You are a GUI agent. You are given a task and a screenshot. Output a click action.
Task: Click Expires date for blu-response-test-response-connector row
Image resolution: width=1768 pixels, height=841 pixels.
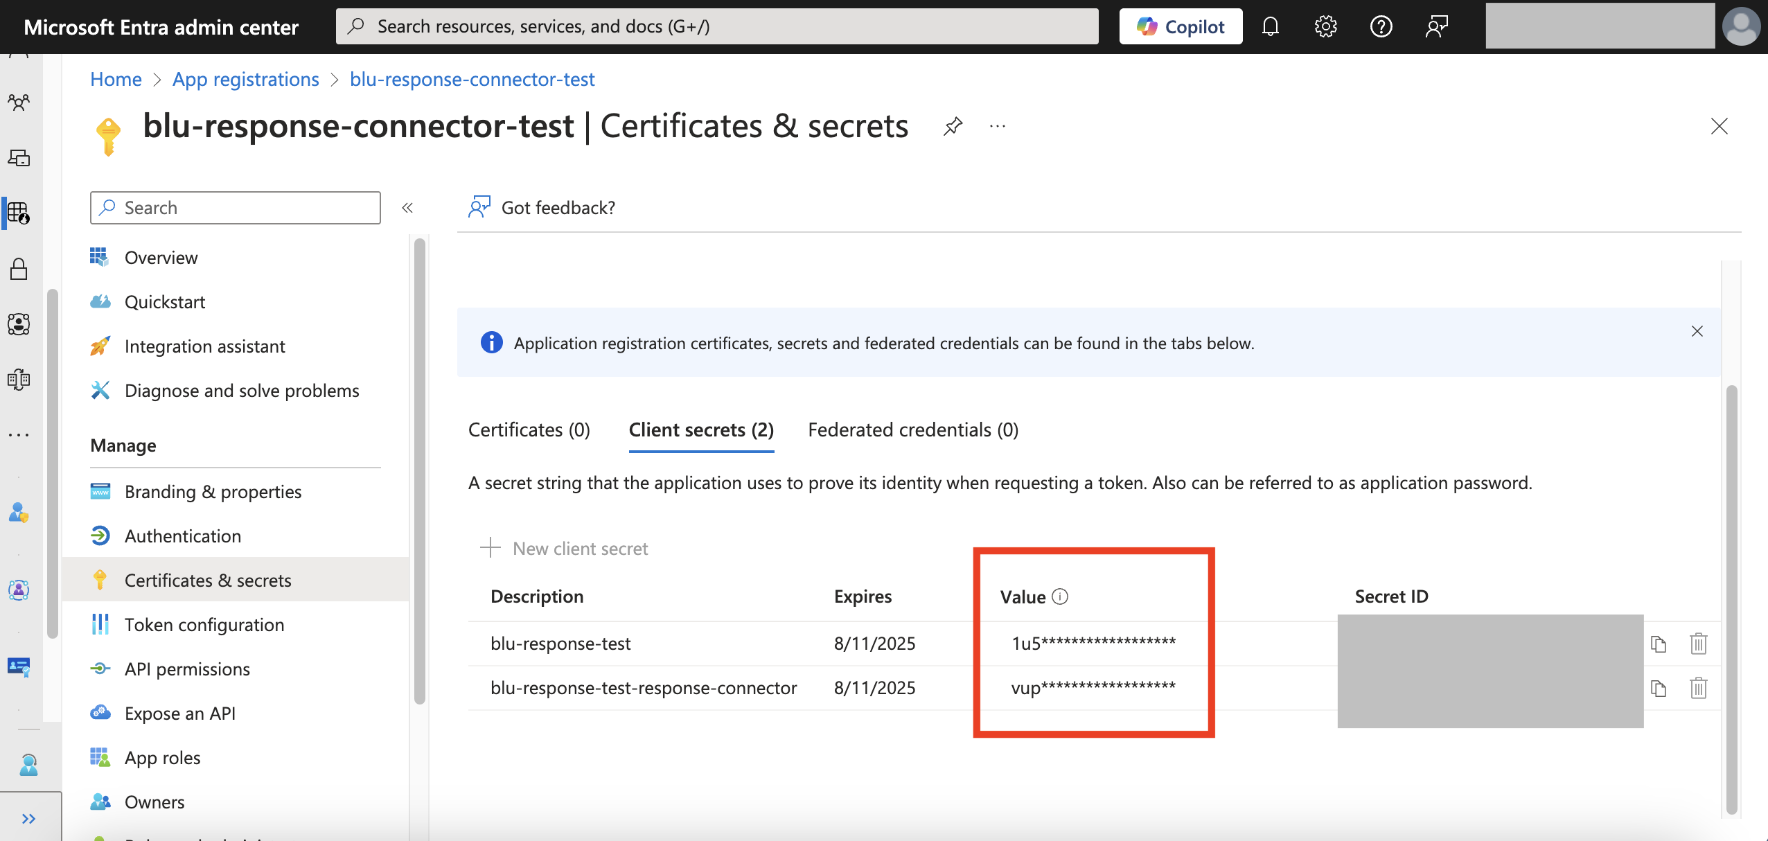pyautogui.click(x=874, y=688)
